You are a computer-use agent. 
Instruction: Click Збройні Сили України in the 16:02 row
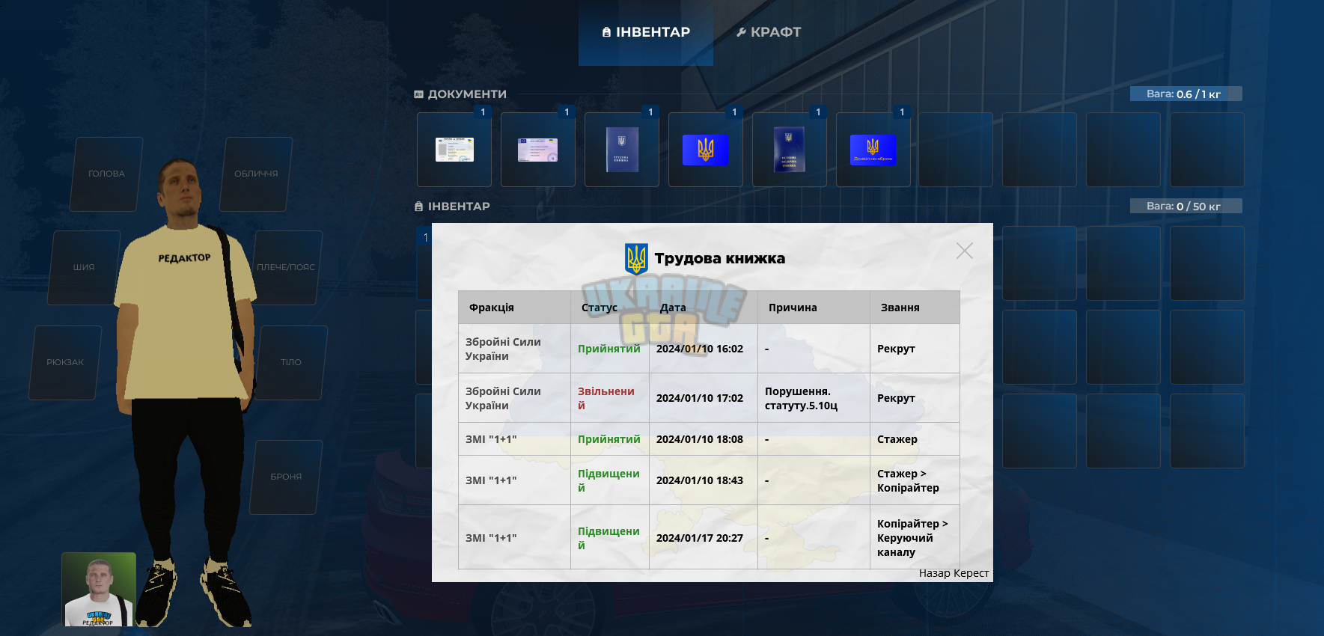(503, 349)
